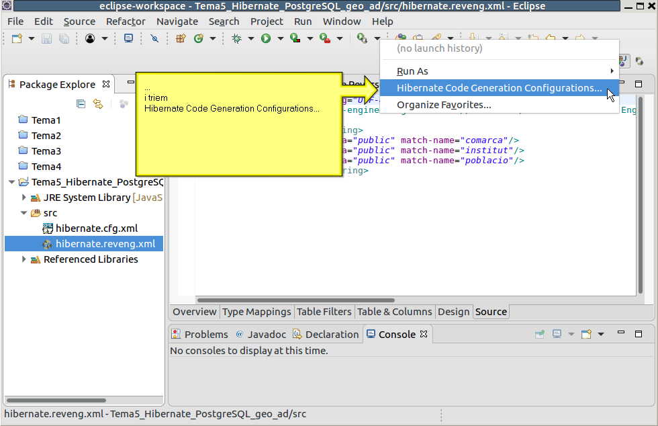Click the Coverage run icon
This screenshot has width=658, height=426.
coord(295,39)
